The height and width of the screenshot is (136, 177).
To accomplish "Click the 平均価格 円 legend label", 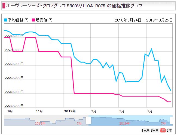I will [18, 20].
